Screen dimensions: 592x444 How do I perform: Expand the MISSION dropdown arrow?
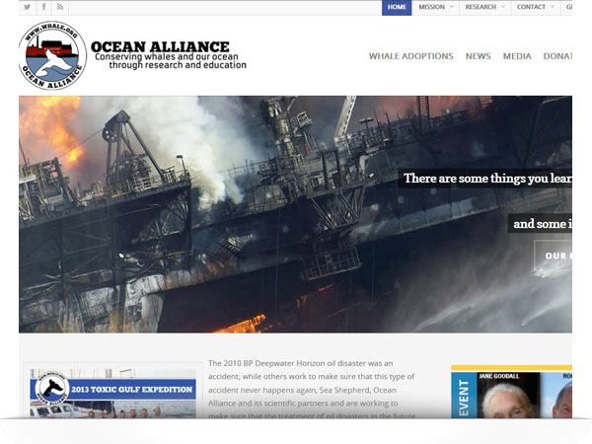(x=452, y=7)
